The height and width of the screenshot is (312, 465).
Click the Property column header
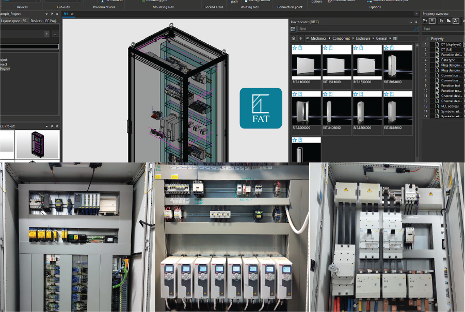tap(437, 39)
